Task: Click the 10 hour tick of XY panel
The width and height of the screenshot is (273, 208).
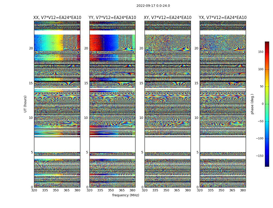Action: tap(141, 118)
